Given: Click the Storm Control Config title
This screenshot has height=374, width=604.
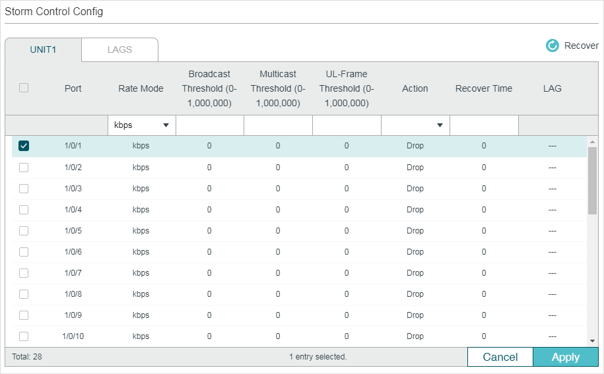Looking at the screenshot, I should point(53,12).
